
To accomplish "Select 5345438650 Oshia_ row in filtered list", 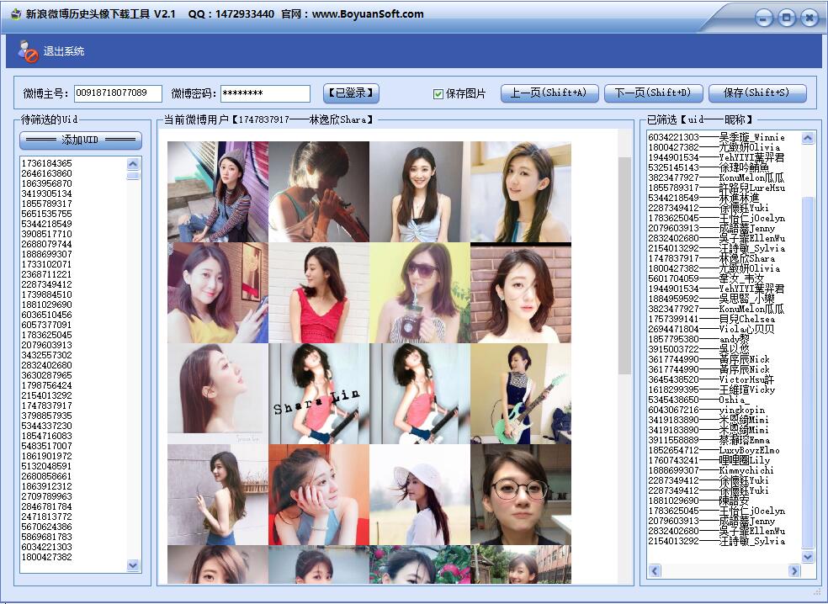I will [698, 400].
